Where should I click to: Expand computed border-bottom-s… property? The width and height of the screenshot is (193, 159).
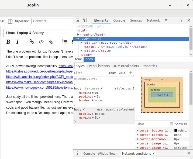coord(138,135)
